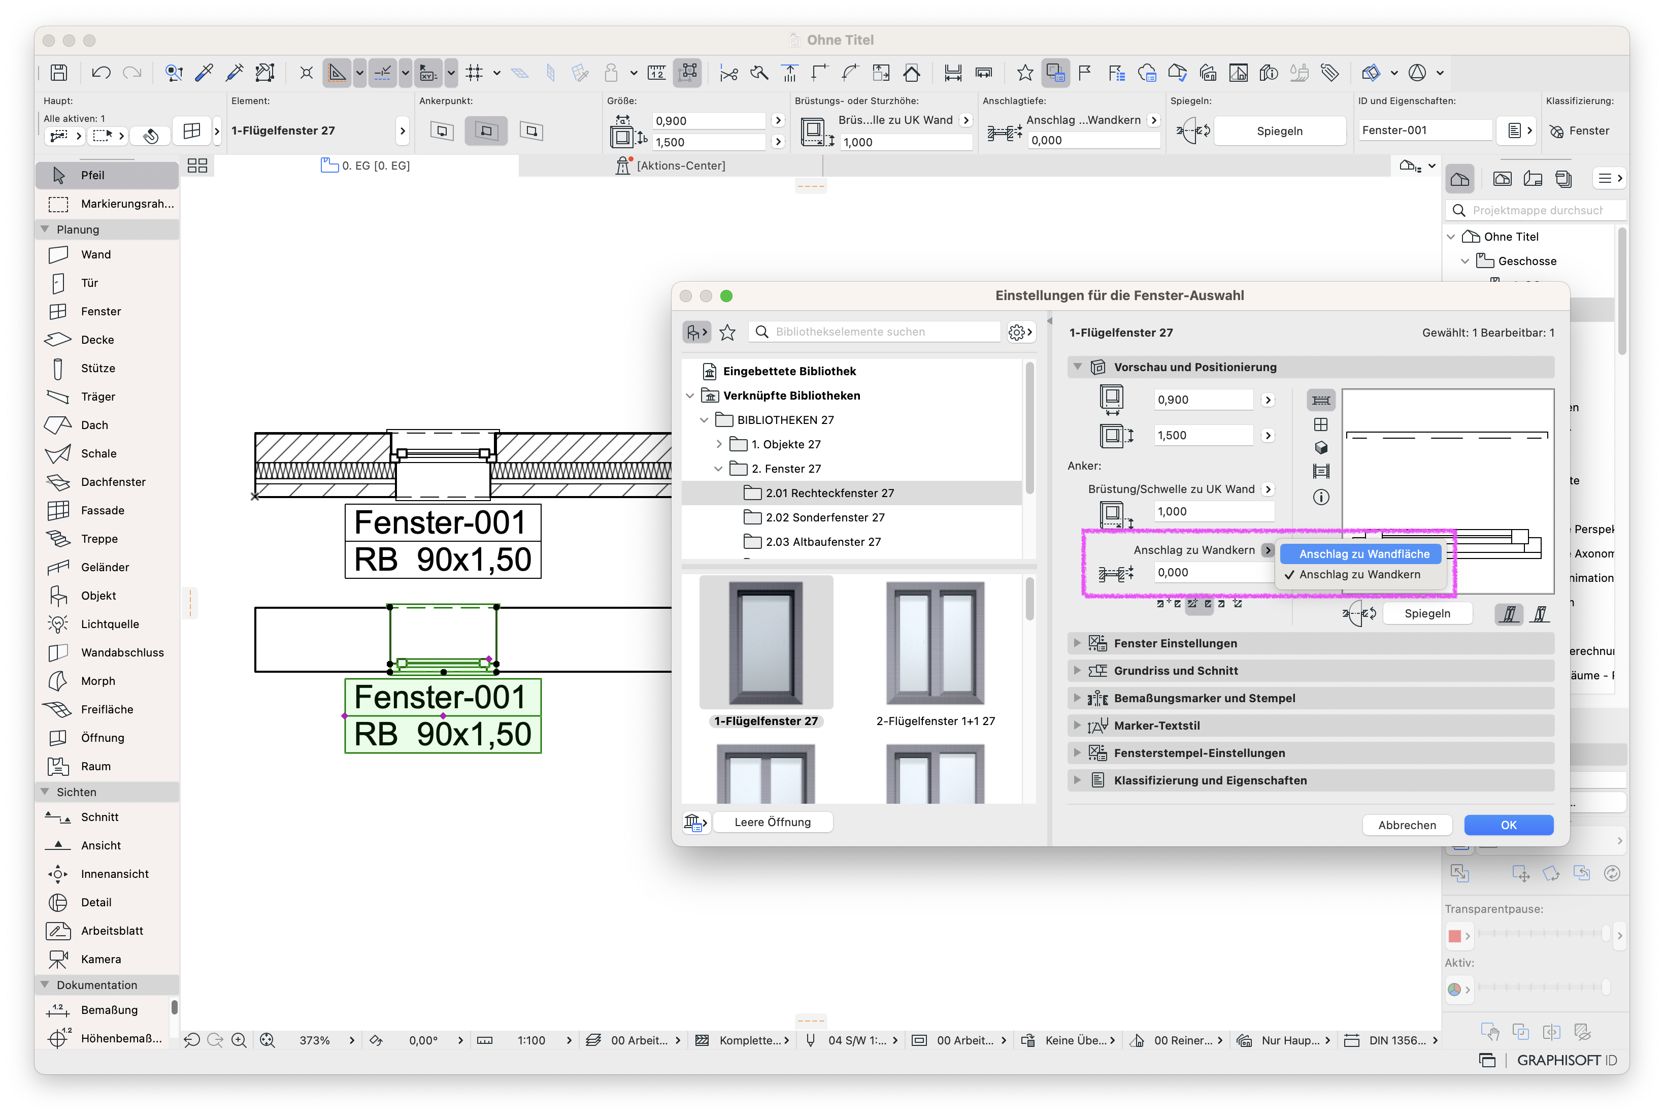Click Abbrechen to cancel dialog
This screenshot has height=1117, width=1664.
click(x=1407, y=826)
